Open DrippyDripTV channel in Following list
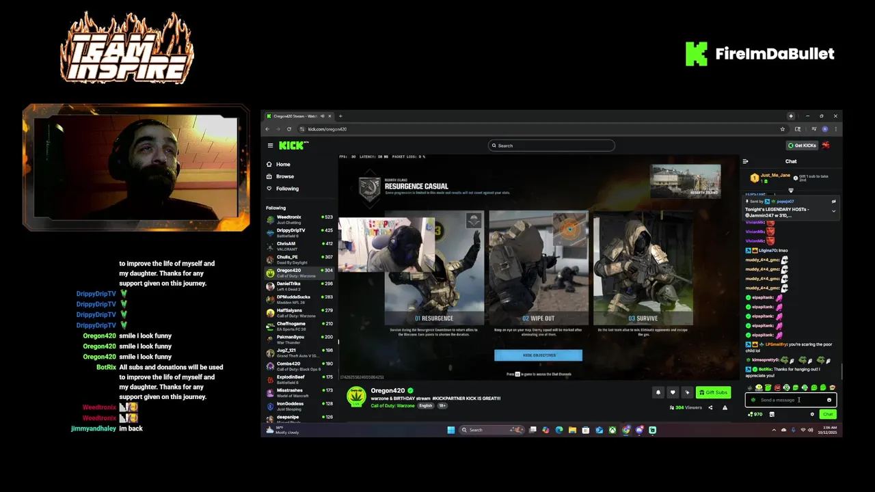The height and width of the screenshot is (492, 875). 300,232
